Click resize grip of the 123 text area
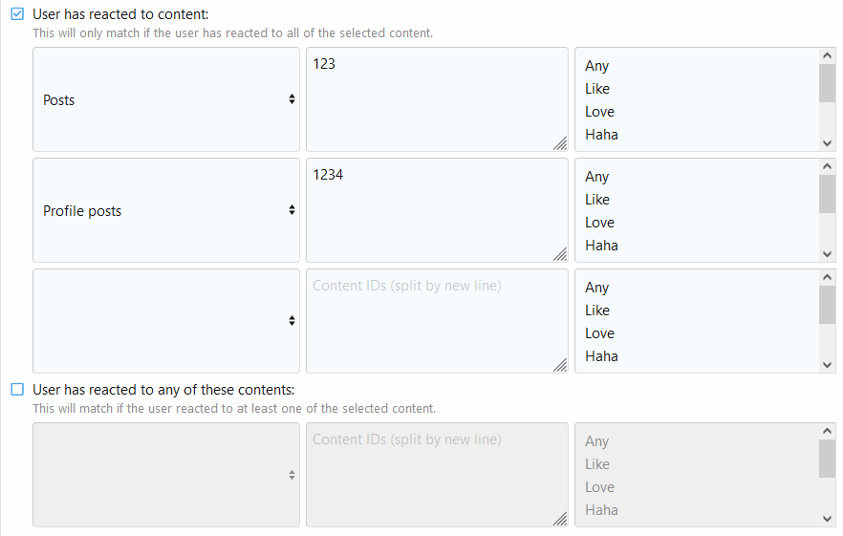Screen dimensions: 843x536 (560, 143)
